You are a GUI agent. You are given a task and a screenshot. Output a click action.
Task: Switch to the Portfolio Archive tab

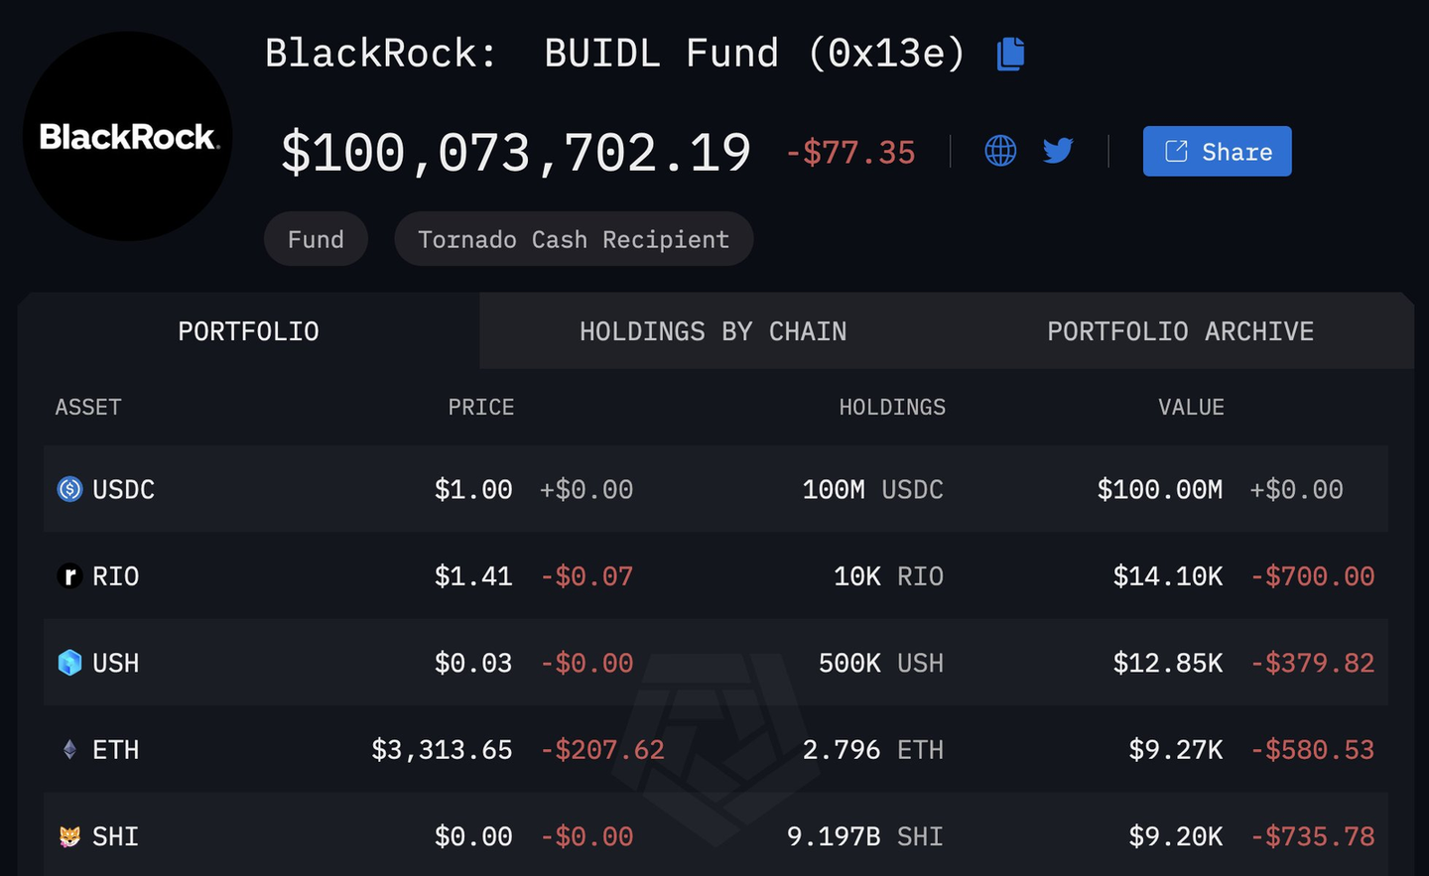(1180, 331)
